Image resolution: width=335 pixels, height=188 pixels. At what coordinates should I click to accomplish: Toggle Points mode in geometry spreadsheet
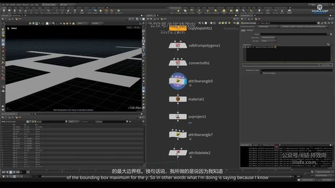28,122
